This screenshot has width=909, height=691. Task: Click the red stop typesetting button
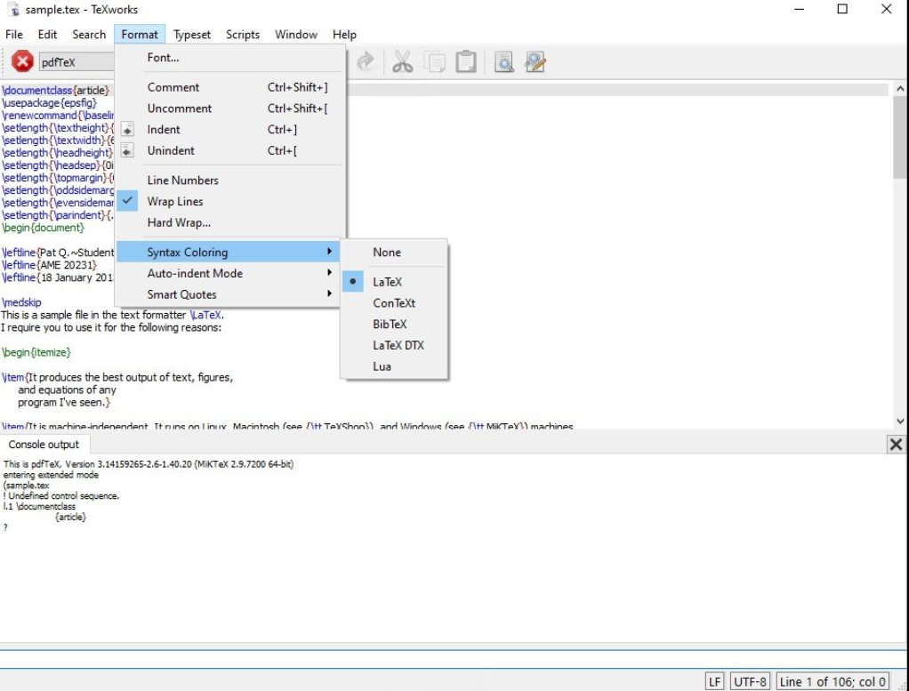click(22, 62)
